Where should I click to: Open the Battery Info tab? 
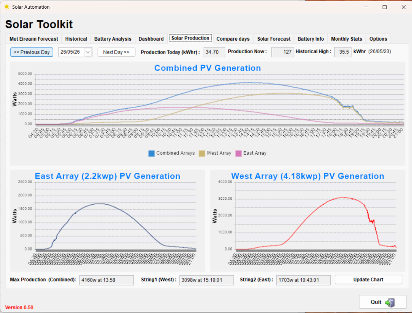click(311, 39)
